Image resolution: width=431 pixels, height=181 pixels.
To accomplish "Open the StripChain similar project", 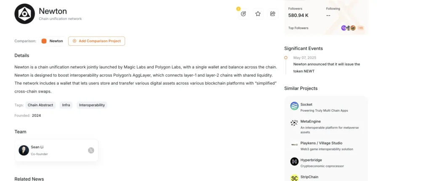I will 309,177.
